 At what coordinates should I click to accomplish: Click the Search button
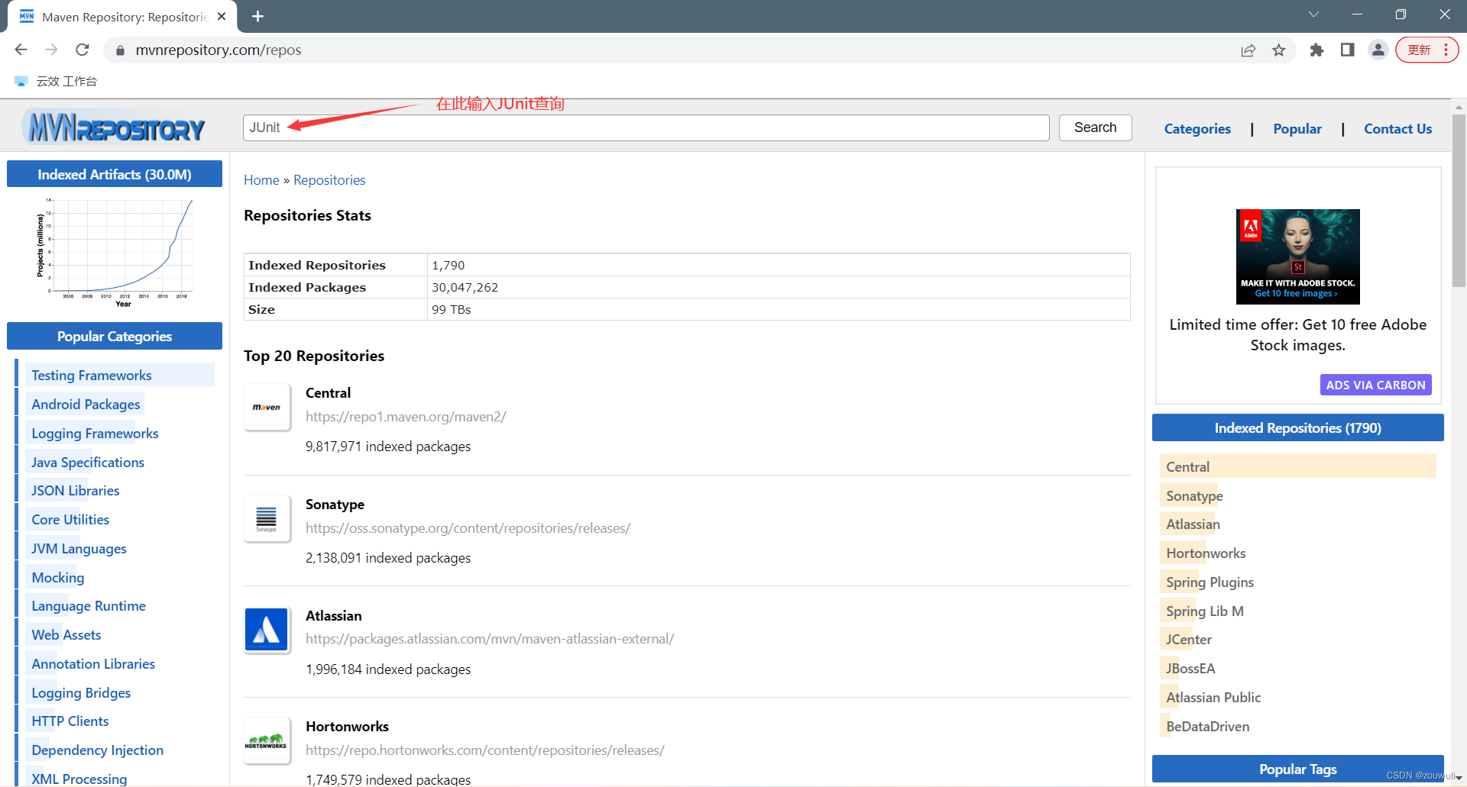pos(1095,127)
